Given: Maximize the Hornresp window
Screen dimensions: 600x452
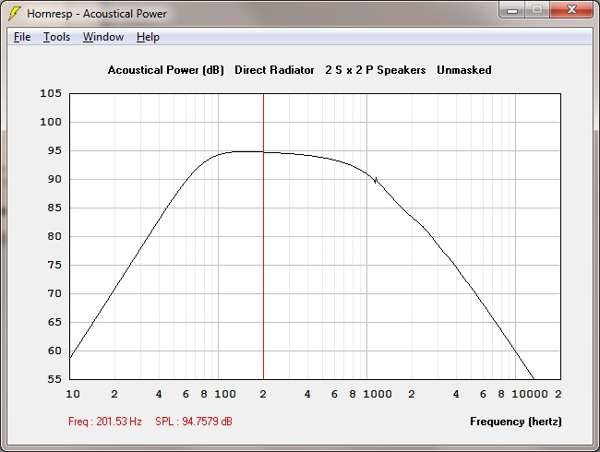Looking at the screenshot, I should pos(537,10).
